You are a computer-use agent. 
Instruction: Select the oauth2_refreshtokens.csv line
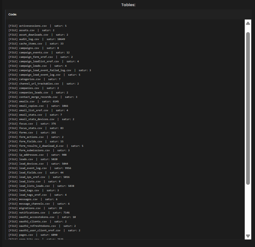[x=42, y=226]
